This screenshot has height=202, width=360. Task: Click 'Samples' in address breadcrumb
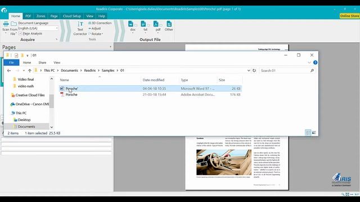[108, 70]
